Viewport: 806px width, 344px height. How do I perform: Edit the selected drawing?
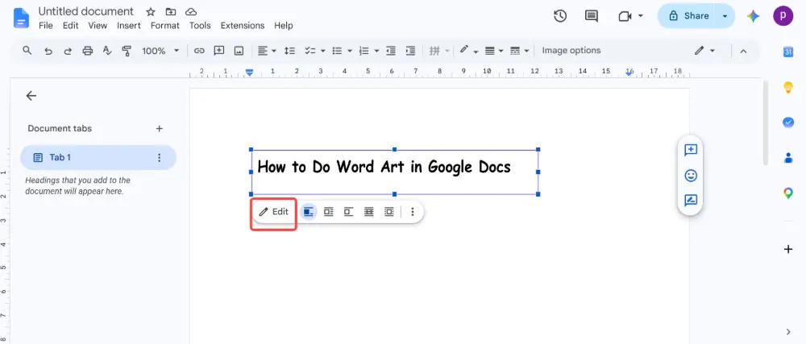pos(273,212)
